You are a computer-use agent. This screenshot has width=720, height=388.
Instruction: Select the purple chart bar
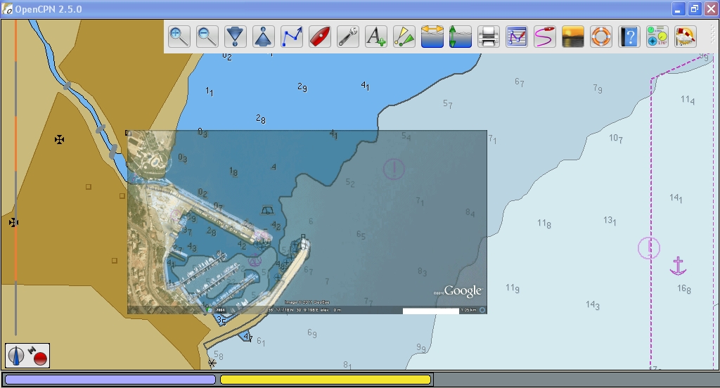tap(110, 380)
